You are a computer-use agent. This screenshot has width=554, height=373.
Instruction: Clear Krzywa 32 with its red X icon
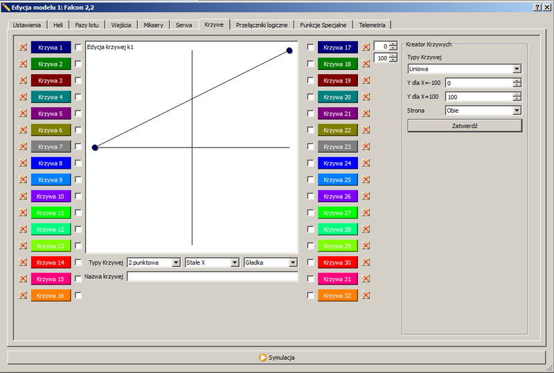click(366, 295)
